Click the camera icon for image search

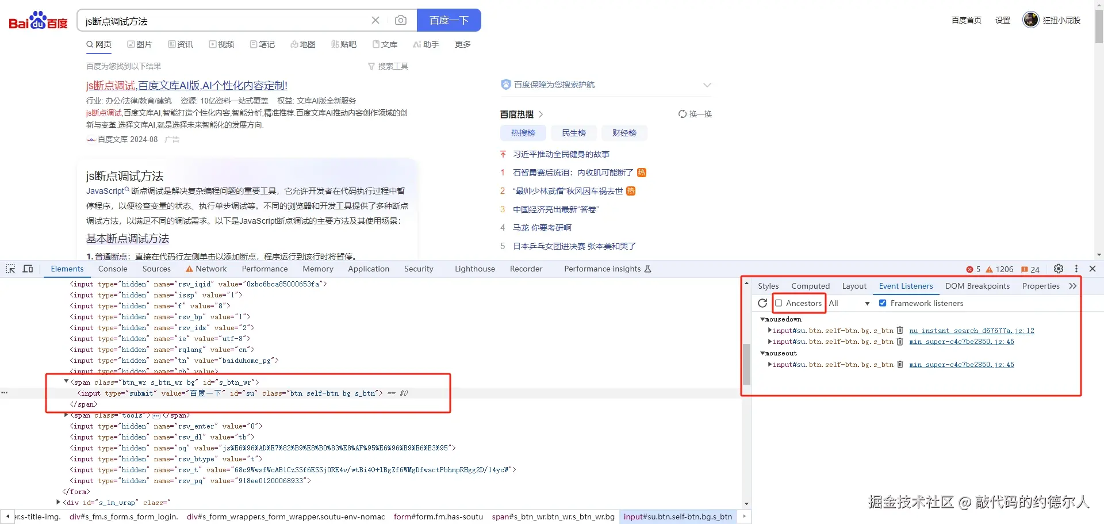click(x=401, y=20)
